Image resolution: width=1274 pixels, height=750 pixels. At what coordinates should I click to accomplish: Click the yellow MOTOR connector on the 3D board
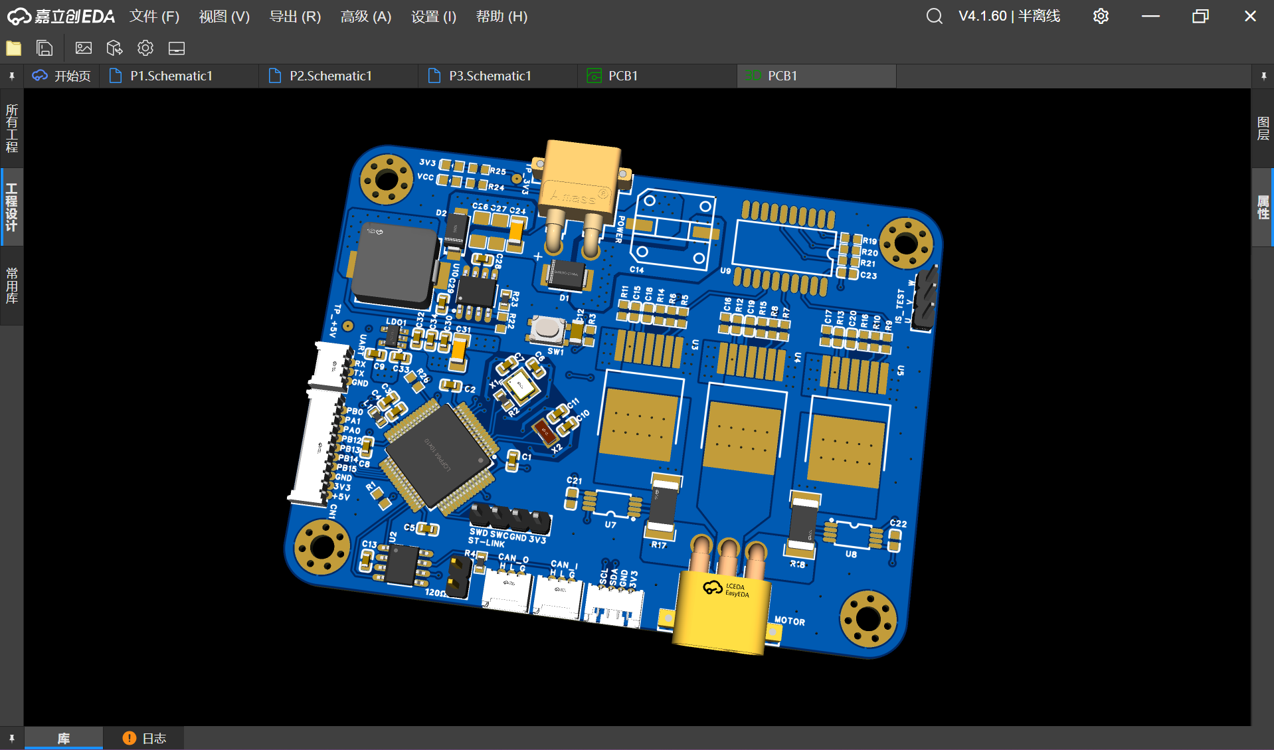722,611
